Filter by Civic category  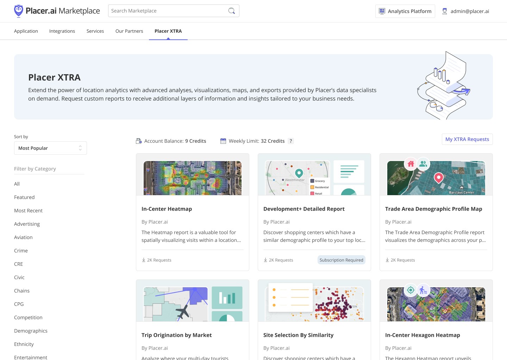coord(19,277)
